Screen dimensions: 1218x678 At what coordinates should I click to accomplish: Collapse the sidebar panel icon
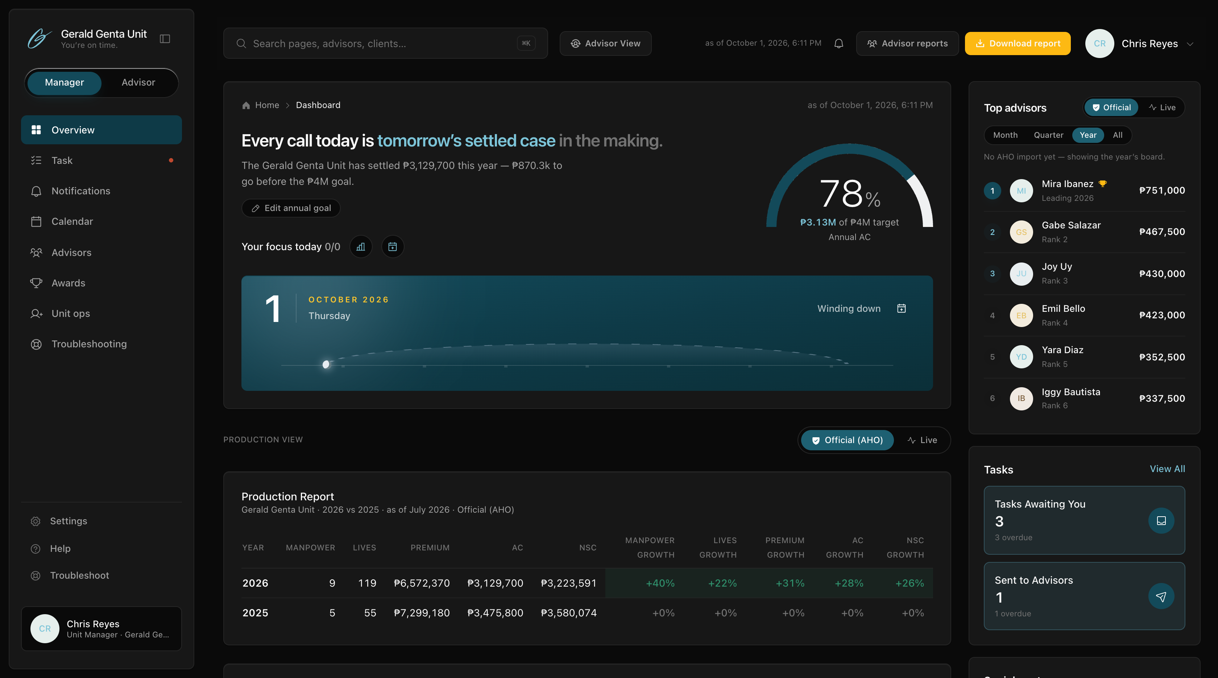point(165,39)
